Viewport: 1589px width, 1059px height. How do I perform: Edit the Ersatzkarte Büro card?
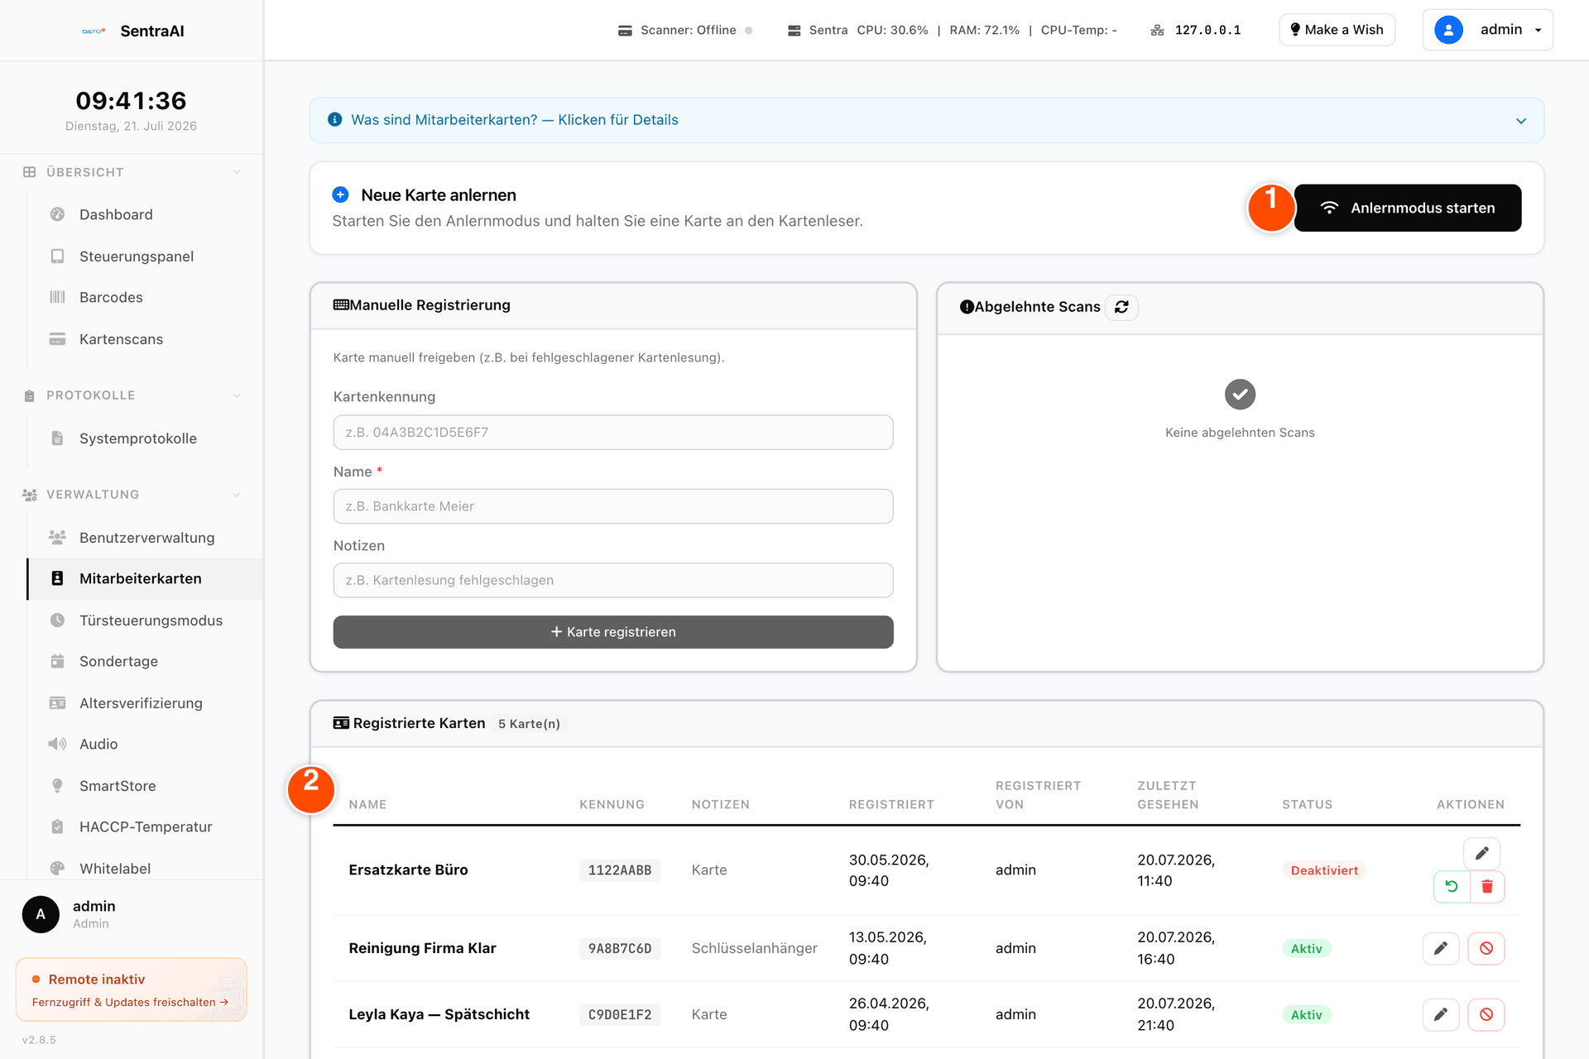pos(1481,853)
